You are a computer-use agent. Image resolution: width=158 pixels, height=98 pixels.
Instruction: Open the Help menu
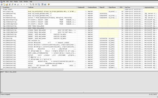(31, 2)
